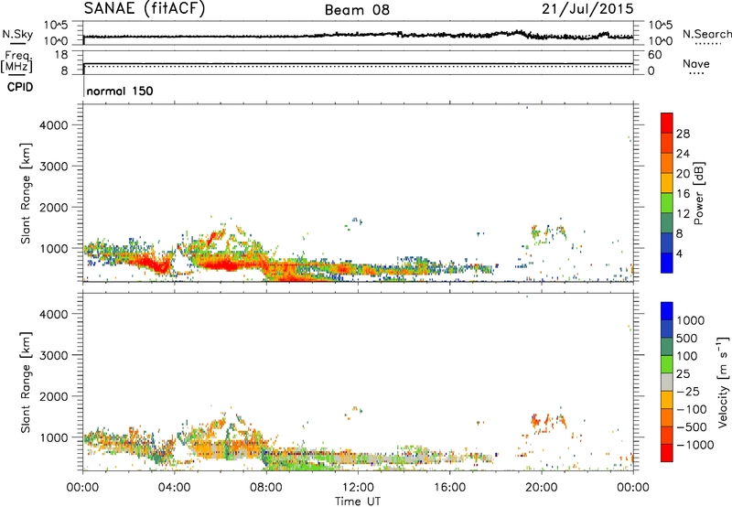This screenshot has width=732, height=507.
Task: Click the 2000 km tick on the velocity panel
Action: 54,396
